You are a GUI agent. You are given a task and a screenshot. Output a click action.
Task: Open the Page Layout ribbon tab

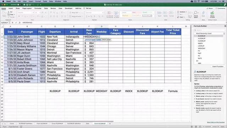[x=27, y=9]
